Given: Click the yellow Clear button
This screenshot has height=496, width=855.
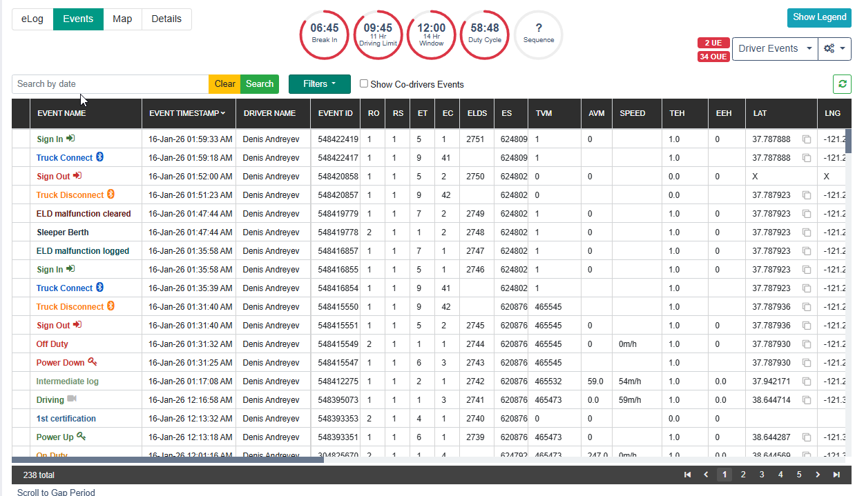Looking at the screenshot, I should pos(224,84).
